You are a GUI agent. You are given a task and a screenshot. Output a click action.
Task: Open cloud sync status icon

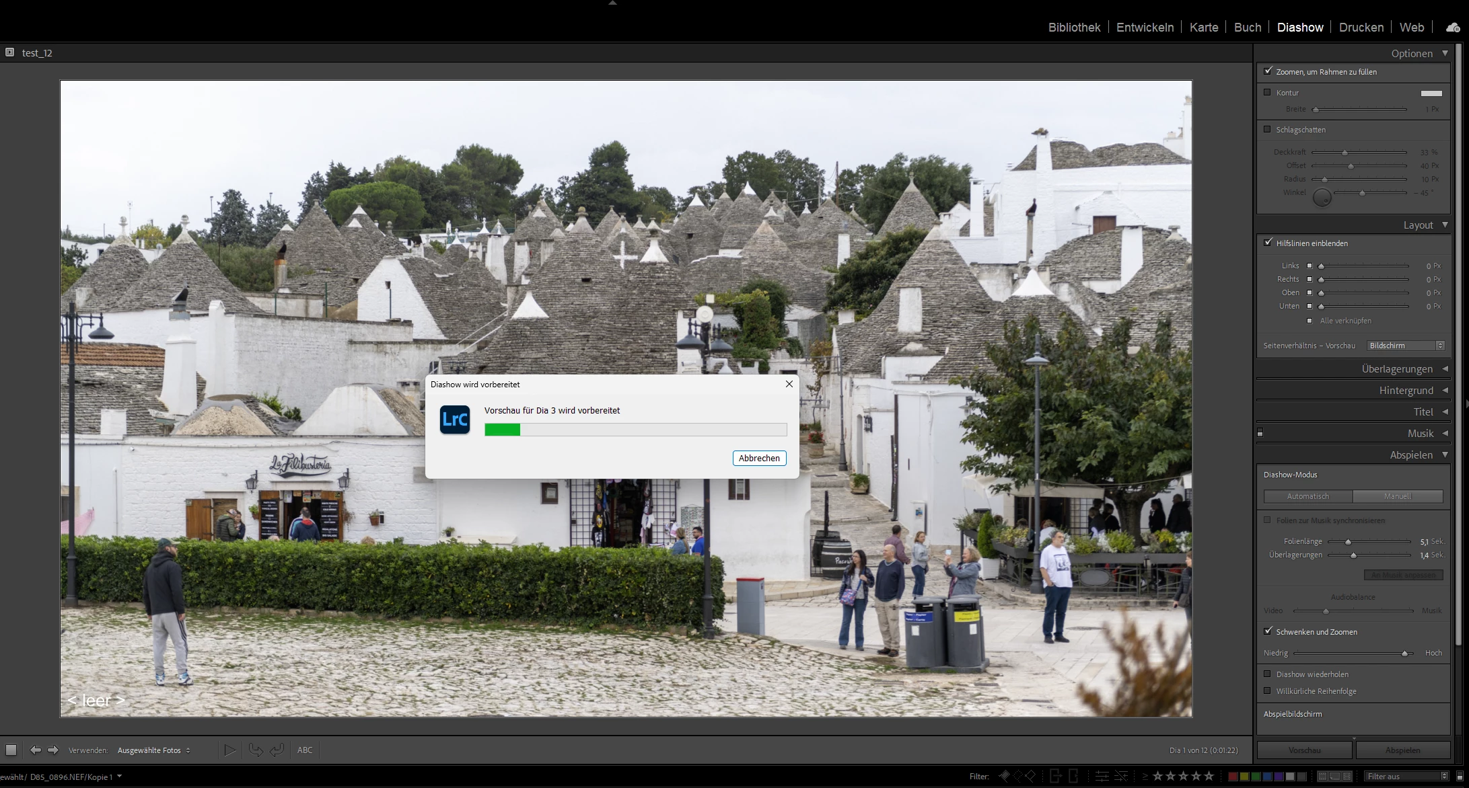1452,28
